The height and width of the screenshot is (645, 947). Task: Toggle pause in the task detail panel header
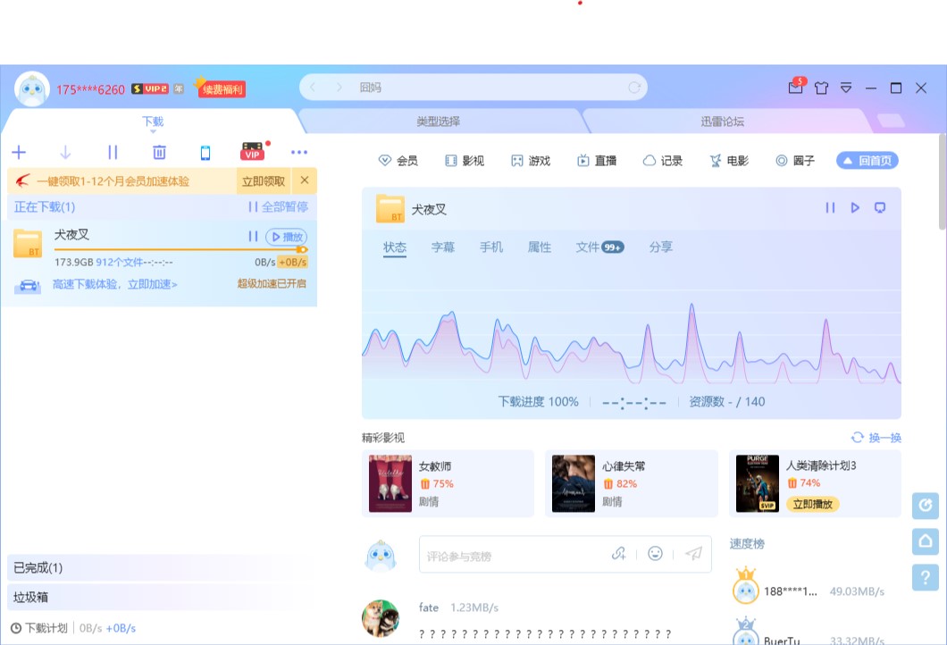(830, 207)
